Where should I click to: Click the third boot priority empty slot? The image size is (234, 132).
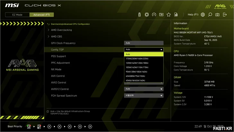49,127
